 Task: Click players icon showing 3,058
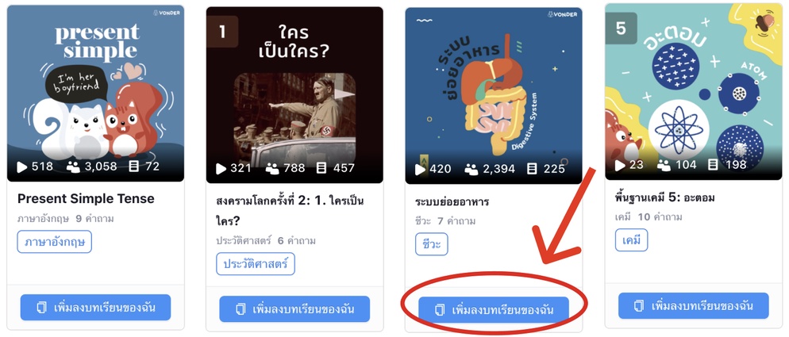pyautogui.click(x=73, y=167)
